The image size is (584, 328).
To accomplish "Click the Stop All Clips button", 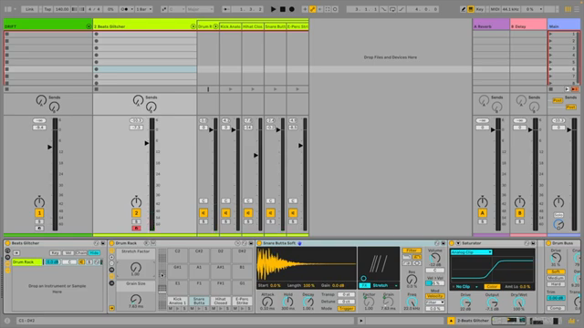I will [x=551, y=89].
